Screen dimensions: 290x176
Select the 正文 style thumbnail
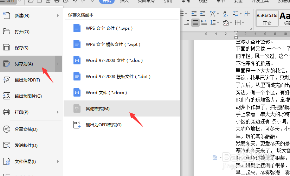click(267, 18)
